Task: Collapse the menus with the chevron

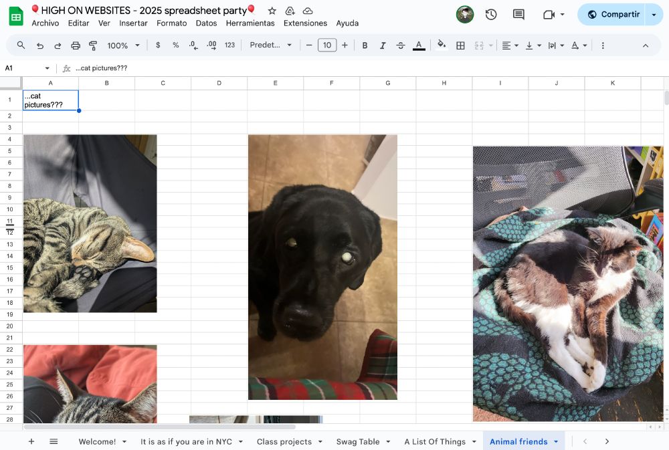Action: pos(646,45)
